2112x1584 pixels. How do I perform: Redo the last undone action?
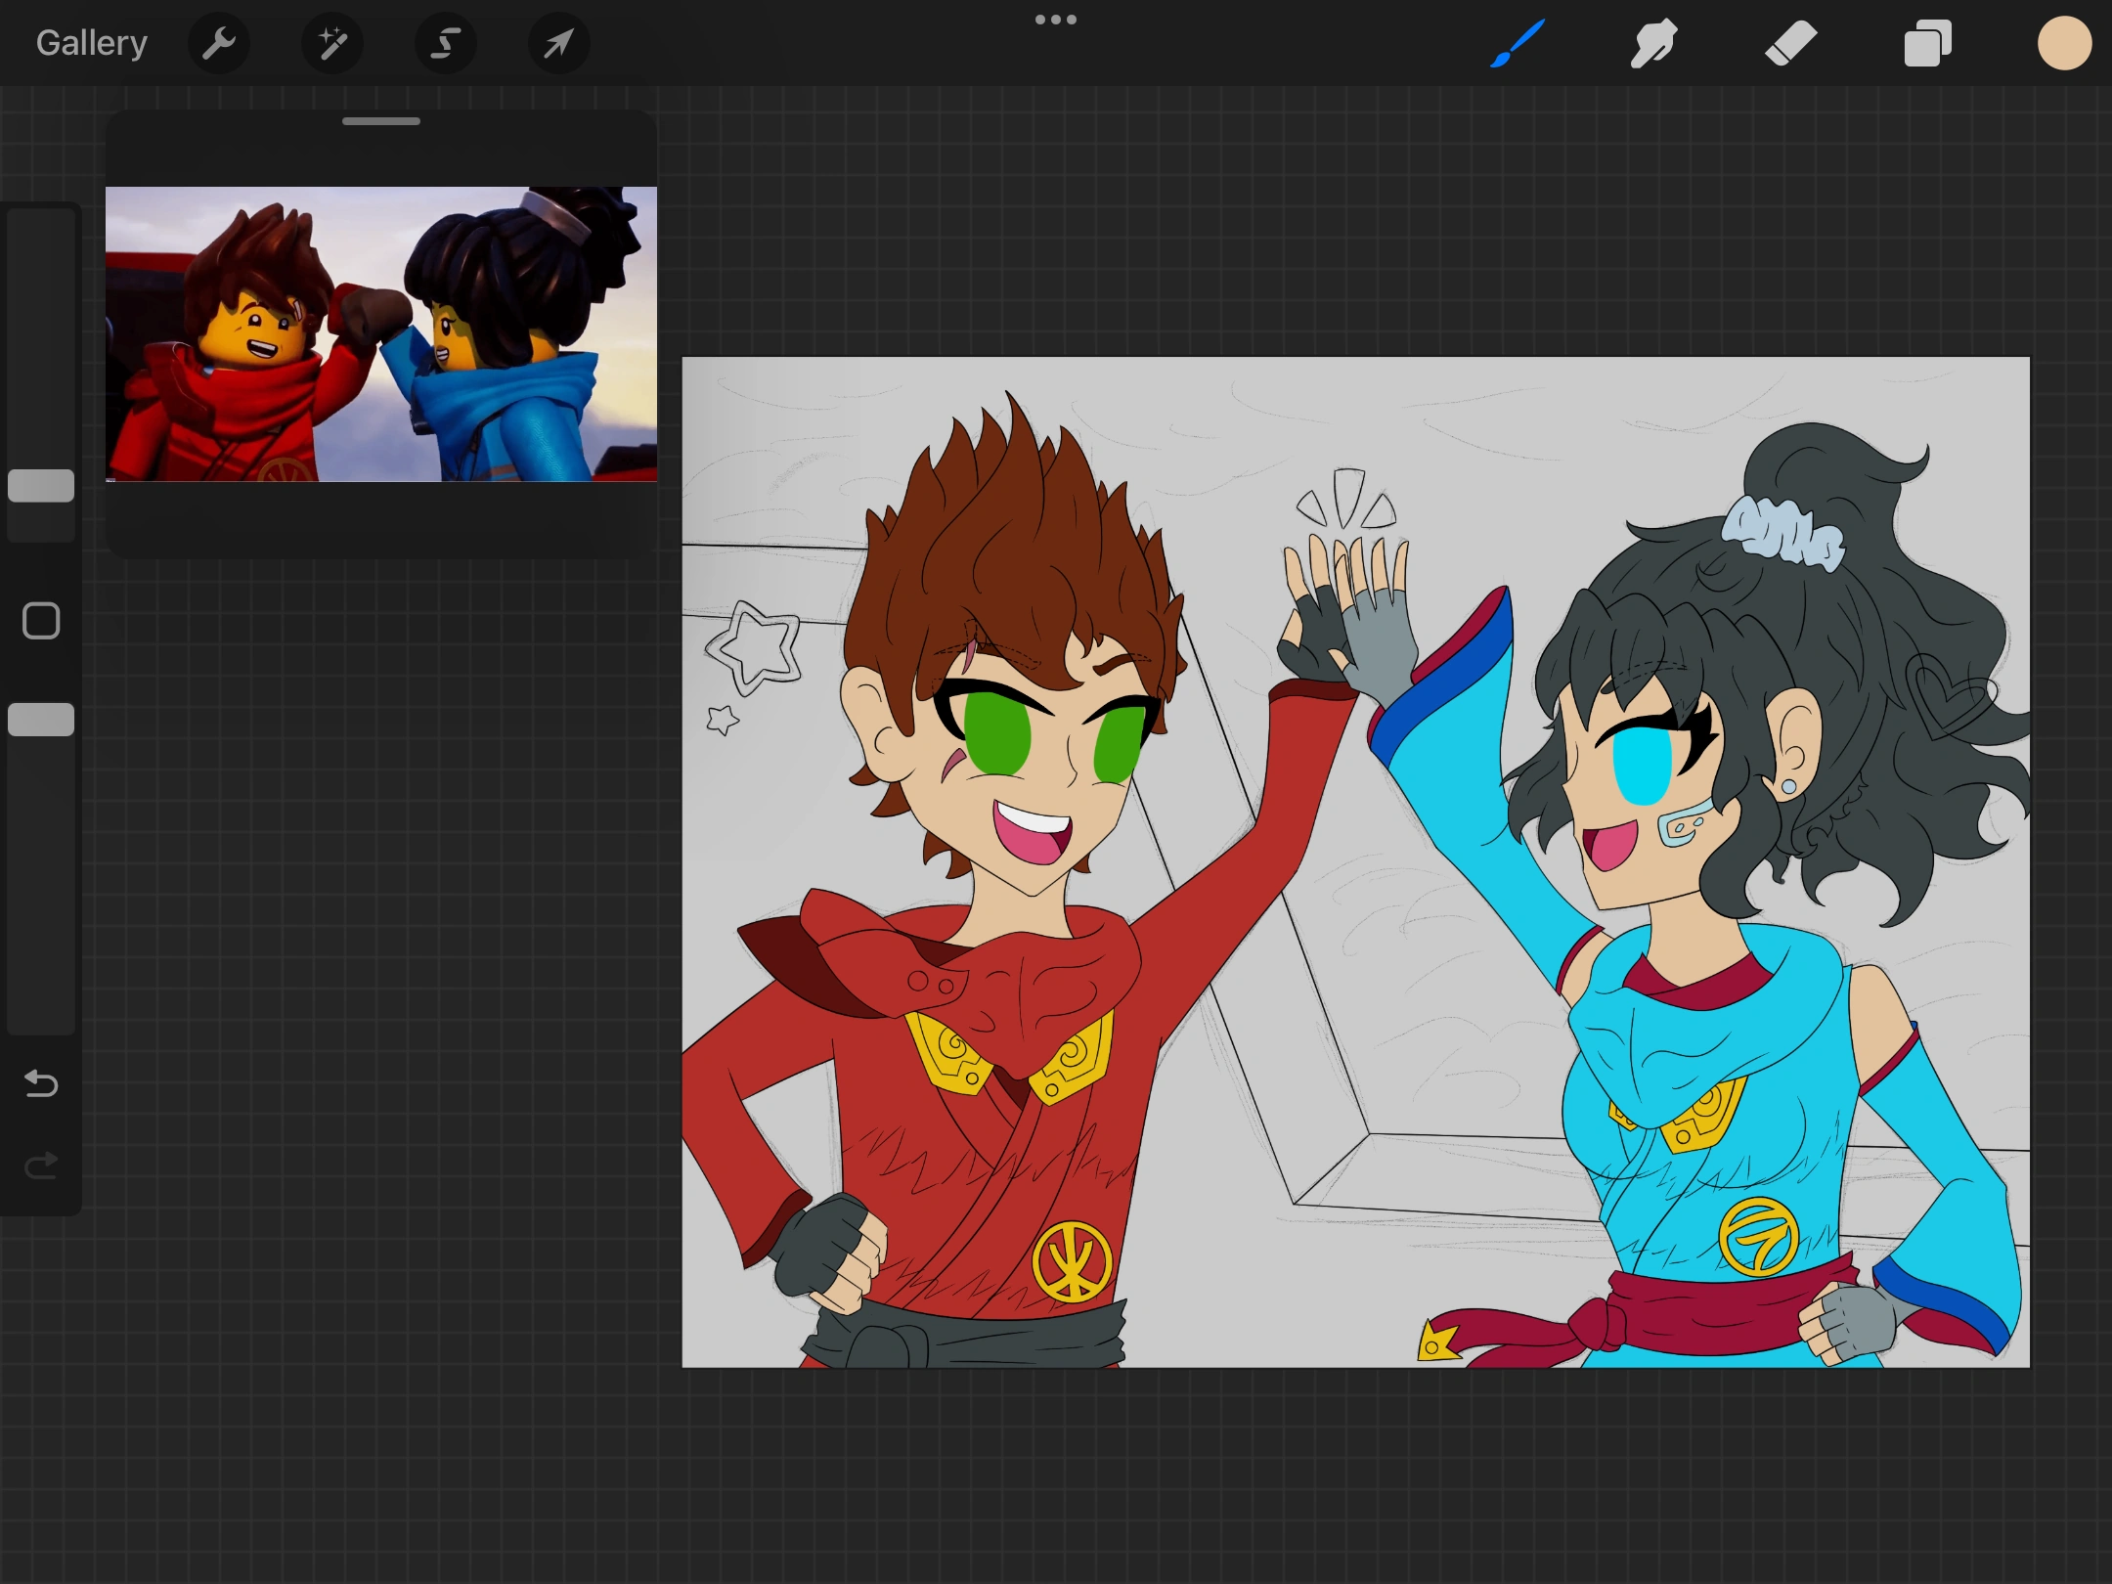[41, 1166]
